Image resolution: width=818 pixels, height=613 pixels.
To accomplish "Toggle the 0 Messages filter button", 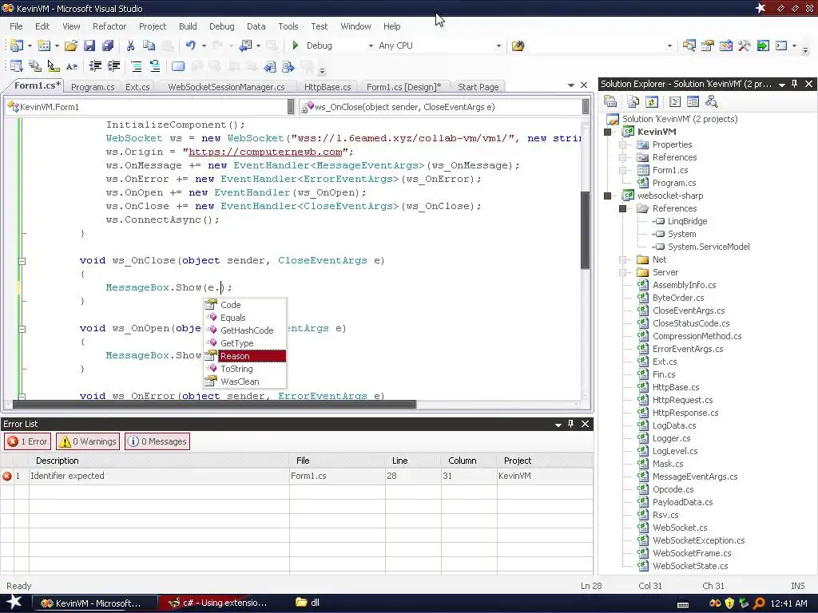I will point(157,441).
